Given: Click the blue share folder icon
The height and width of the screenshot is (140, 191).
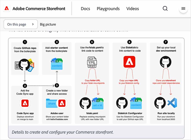Looking at the screenshot, I should click(x=51, y=103).
